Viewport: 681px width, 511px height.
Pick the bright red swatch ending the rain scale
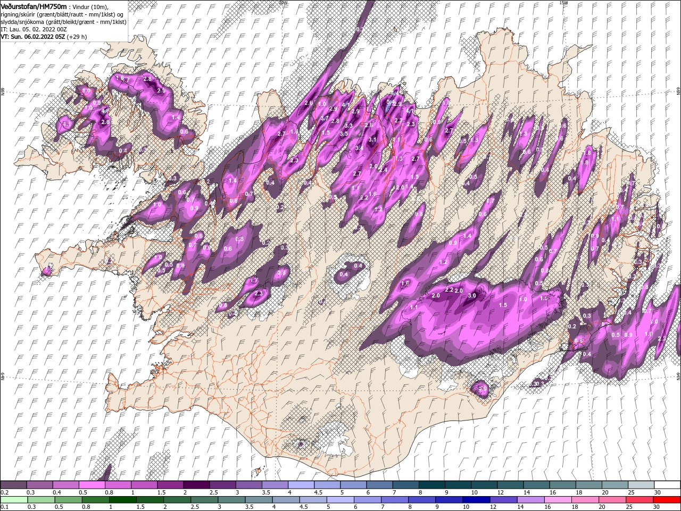tap(667, 500)
